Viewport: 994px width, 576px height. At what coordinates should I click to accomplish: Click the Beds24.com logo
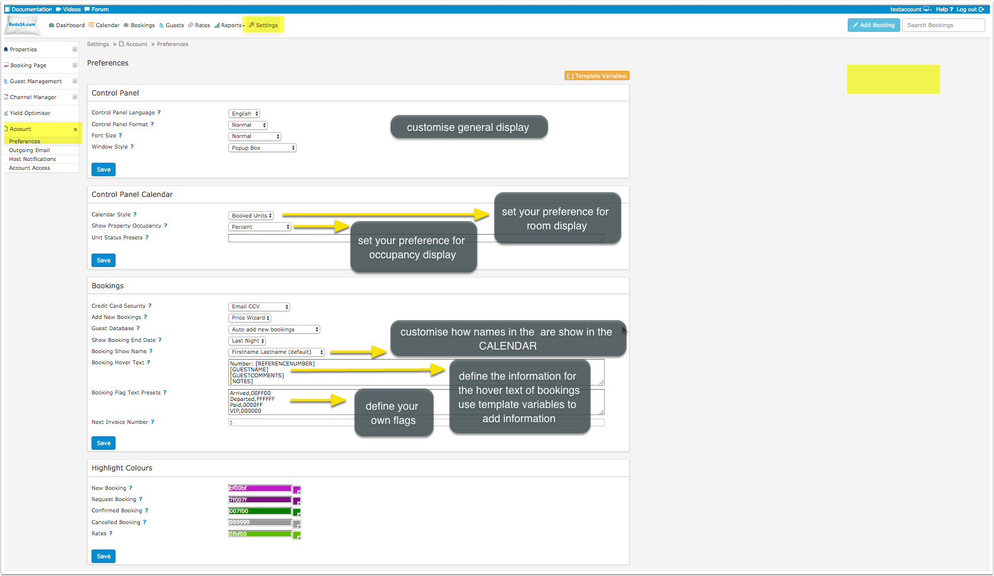click(x=22, y=25)
